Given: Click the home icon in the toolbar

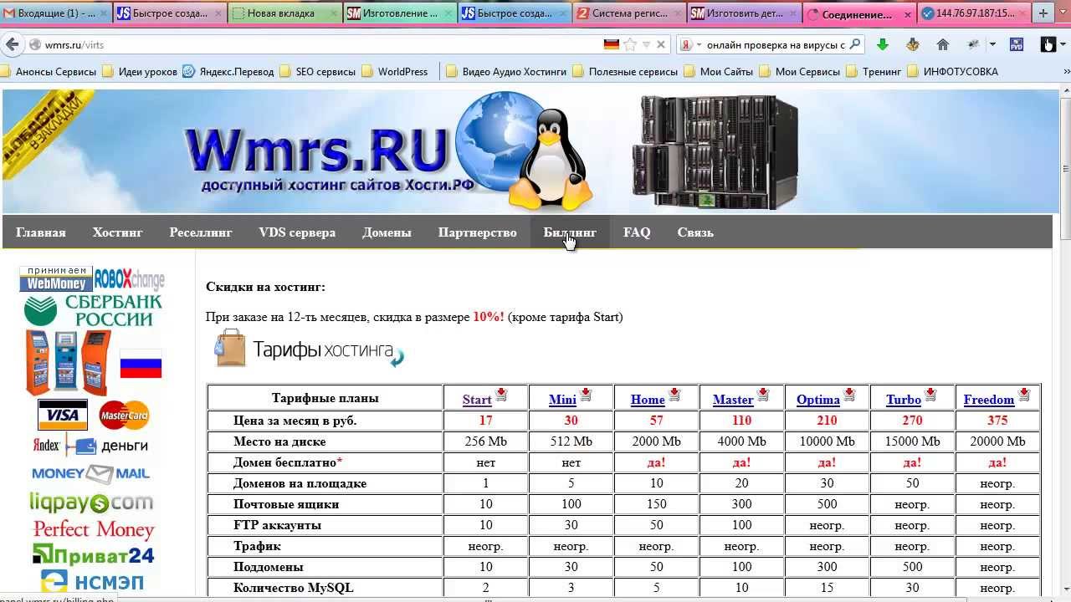Looking at the screenshot, I should [x=943, y=44].
